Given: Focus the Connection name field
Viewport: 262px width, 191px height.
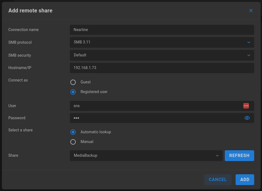Looking at the screenshot, I should (162, 30).
